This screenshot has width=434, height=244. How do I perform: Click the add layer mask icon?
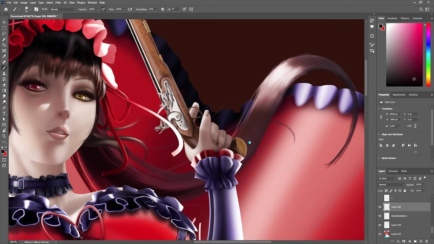pyautogui.click(x=404, y=241)
